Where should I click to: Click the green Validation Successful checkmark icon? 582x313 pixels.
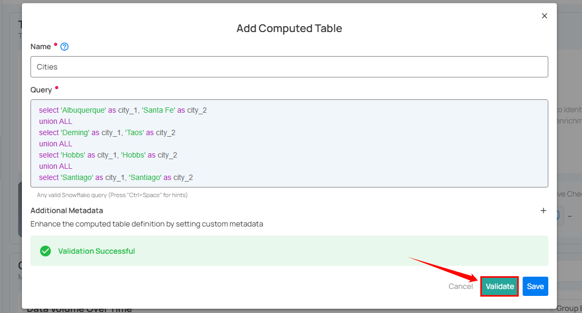tap(45, 251)
